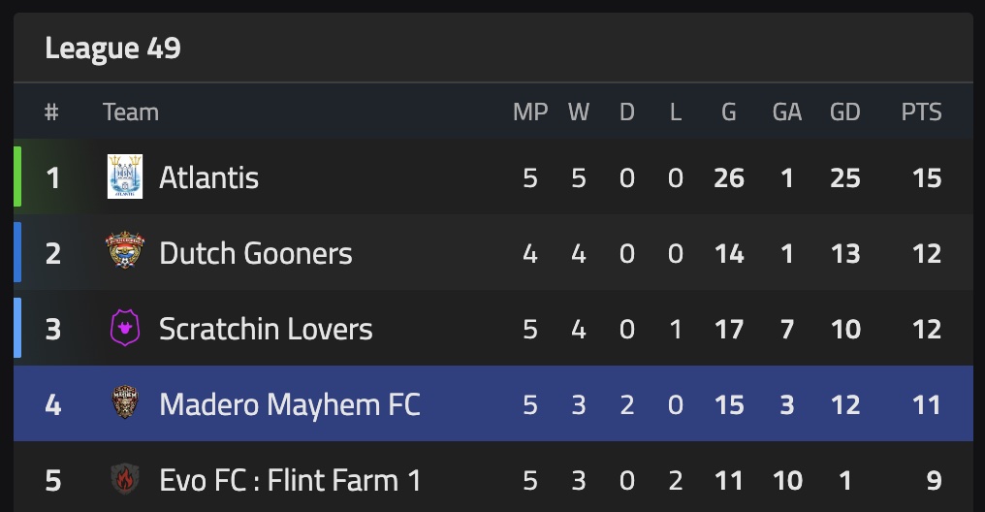Click the MP column header
Screen dimensions: 985x512
[529, 112]
